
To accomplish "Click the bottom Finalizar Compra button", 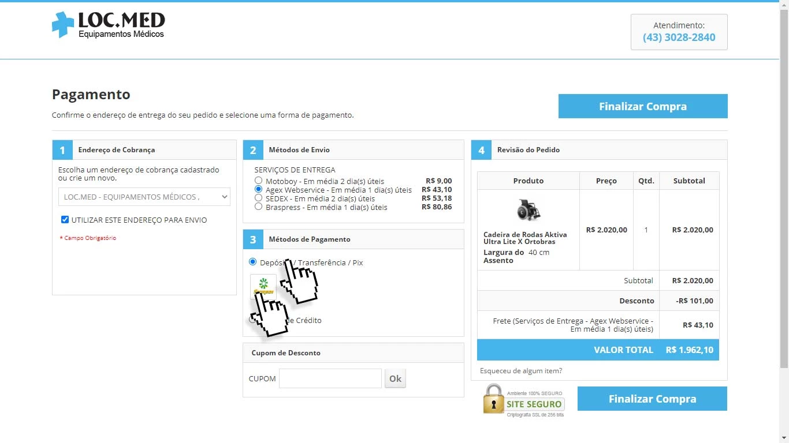I will [652, 399].
